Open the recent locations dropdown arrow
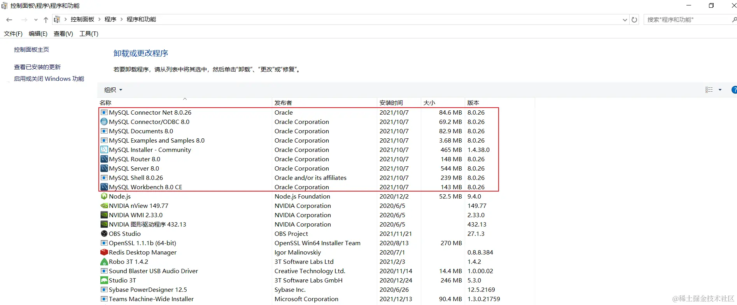Viewport: 737px width, 305px height. click(36, 19)
